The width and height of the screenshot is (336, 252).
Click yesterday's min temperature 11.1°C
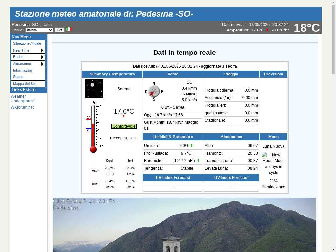point(130,181)
